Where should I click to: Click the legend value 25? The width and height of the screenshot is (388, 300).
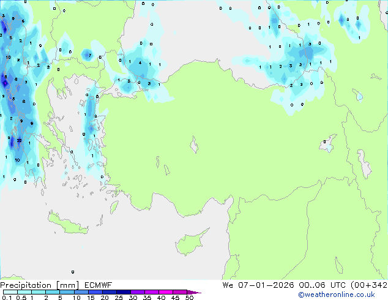point(119,298)
